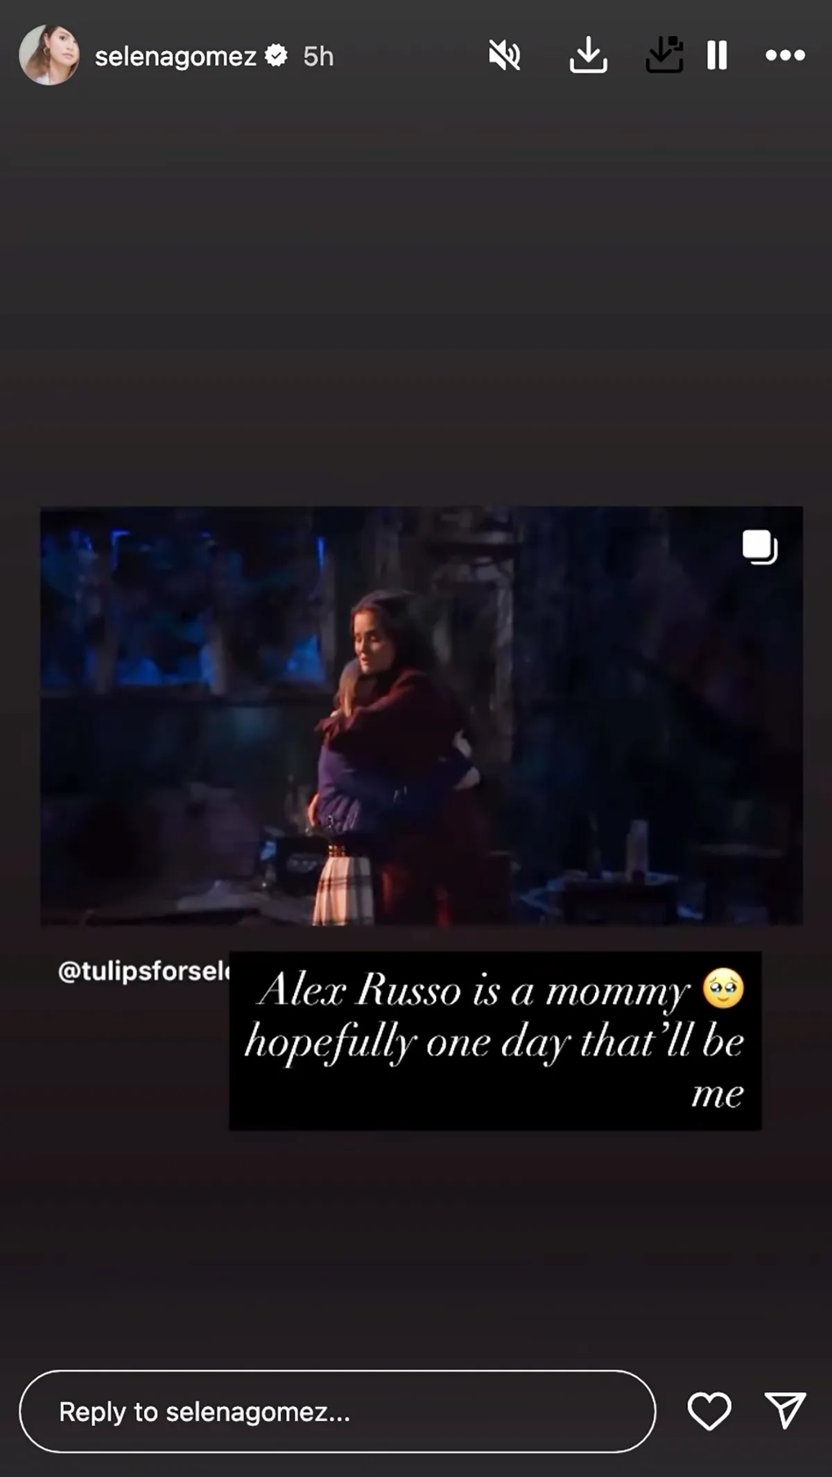
Task: Open the @tulipsforsel mention
Action: pos(144,971)
